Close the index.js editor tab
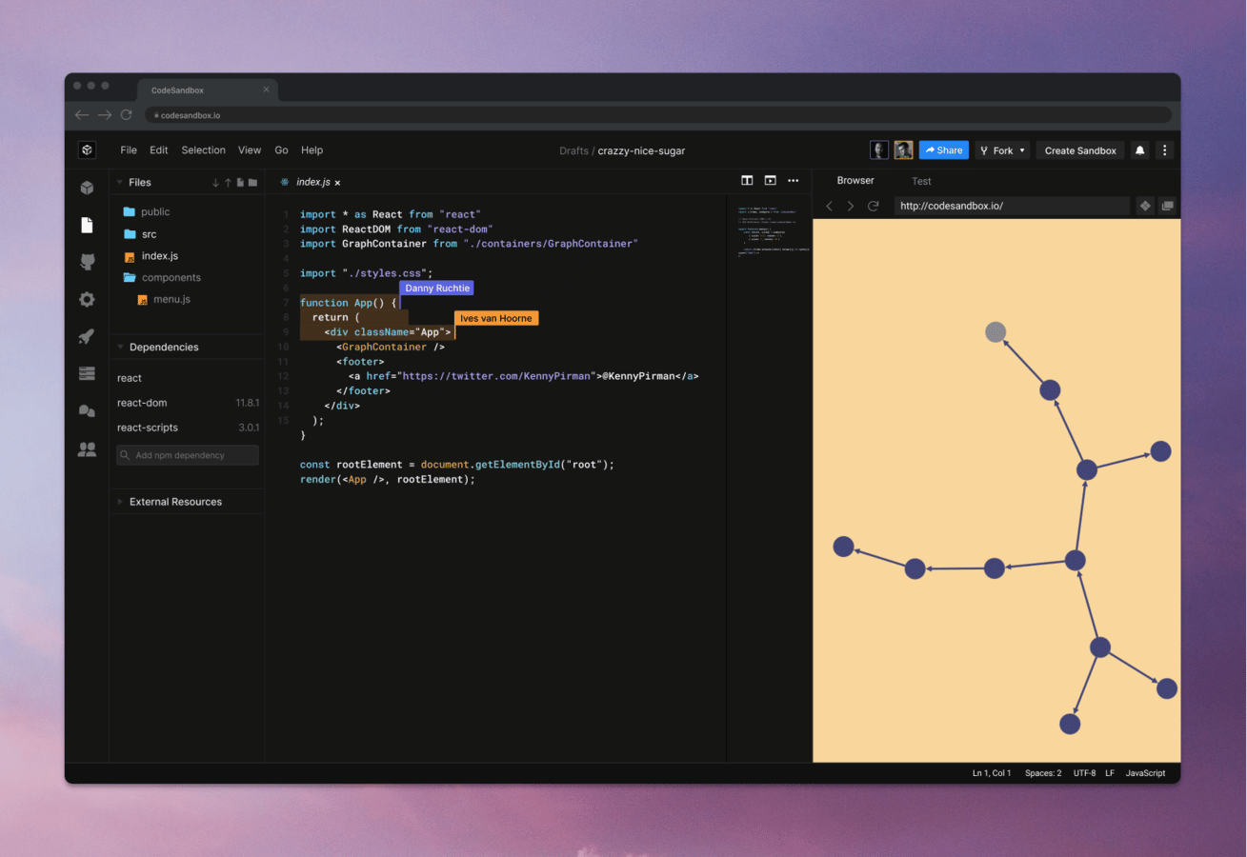Screen dimensions: 1247x857 tap(337, 183)
